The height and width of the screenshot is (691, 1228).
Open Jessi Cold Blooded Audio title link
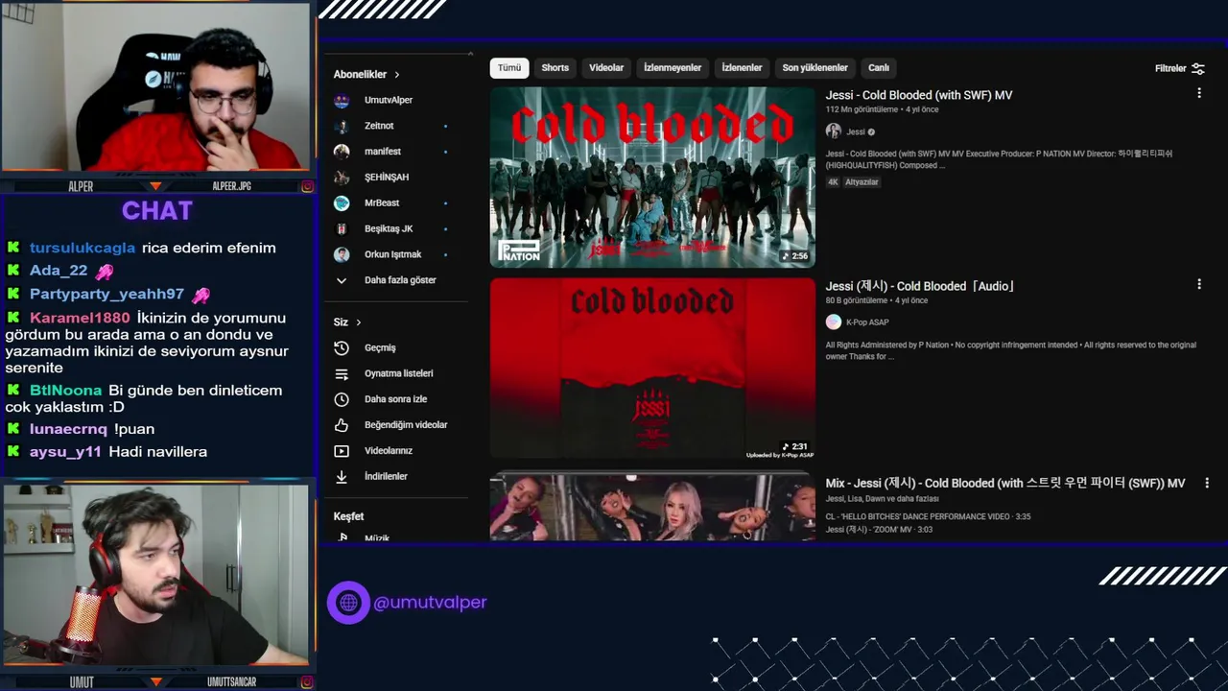[920, 286]
